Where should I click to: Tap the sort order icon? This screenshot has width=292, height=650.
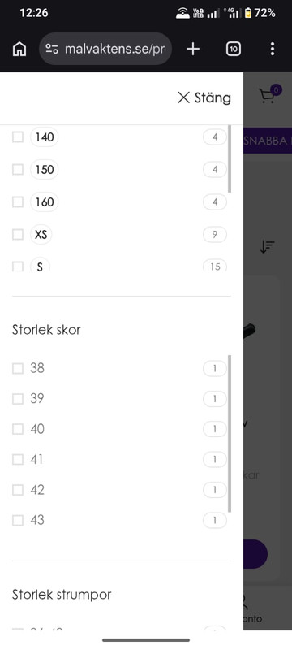pyautogui.click(x=267, y=246)
